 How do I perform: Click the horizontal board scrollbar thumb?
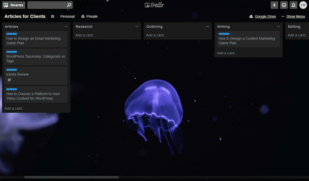(72, 177)
